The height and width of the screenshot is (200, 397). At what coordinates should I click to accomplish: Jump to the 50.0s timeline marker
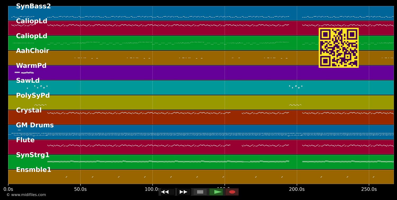click(x=80, y=189)
